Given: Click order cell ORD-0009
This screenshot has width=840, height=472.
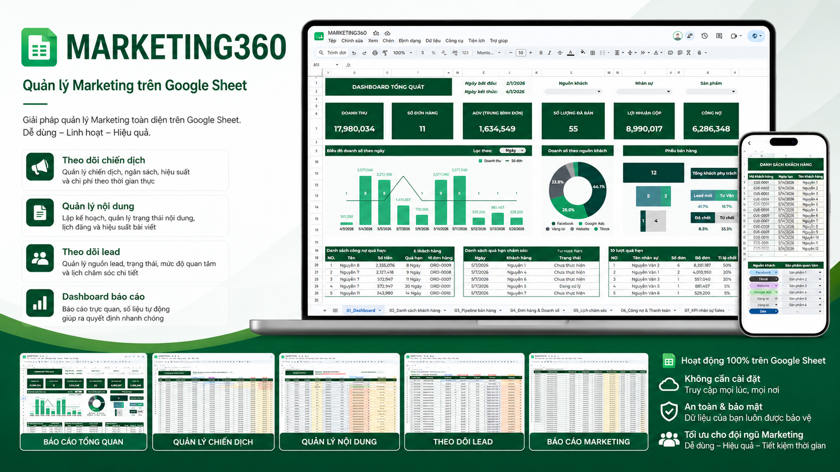Looking at the screenshot, I should pyautogui.click(x=441, y=265).
